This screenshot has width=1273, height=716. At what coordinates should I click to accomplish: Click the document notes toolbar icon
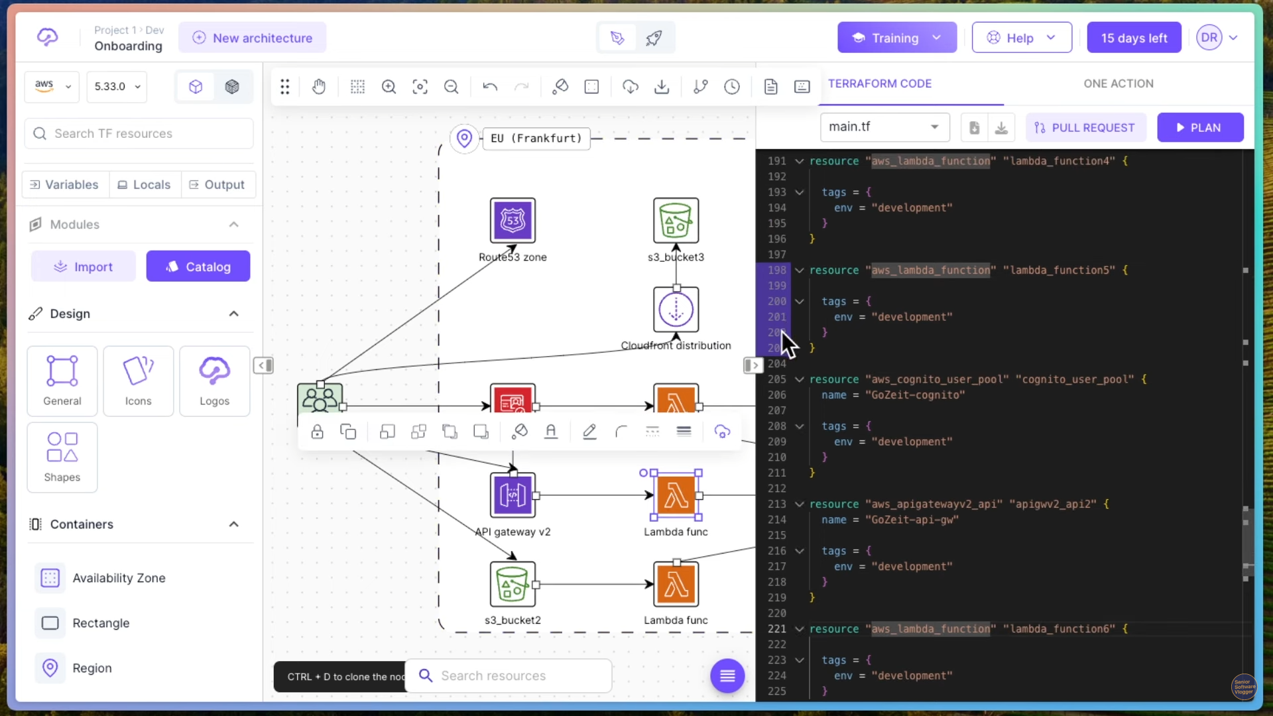coord(770,87)
